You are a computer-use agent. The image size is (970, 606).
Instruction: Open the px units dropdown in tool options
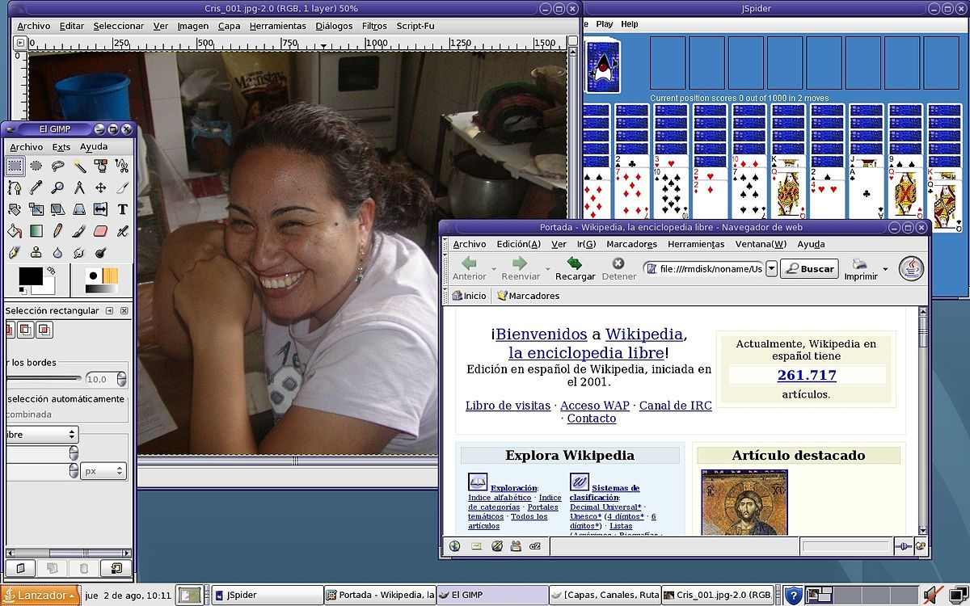(103, 471)
